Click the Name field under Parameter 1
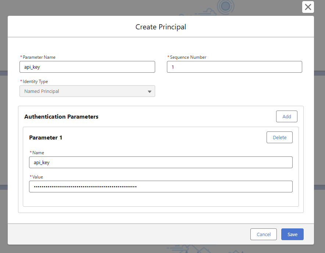 coord(161,162)
